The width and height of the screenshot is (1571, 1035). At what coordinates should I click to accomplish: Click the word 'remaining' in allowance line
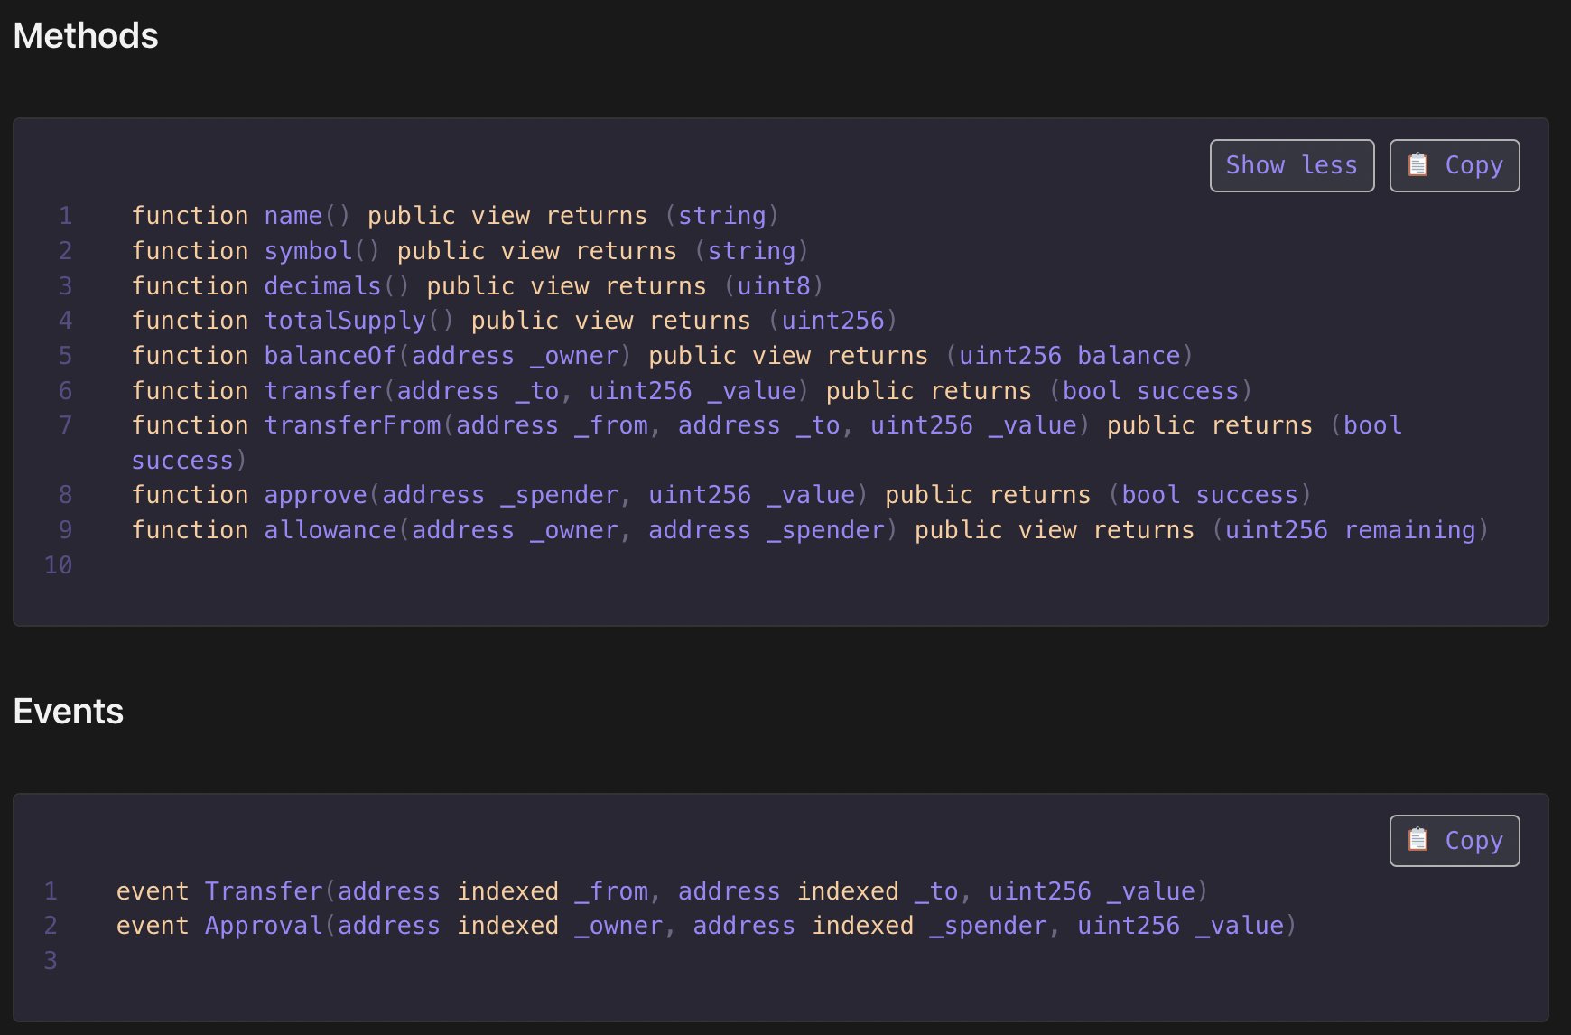1409,530
